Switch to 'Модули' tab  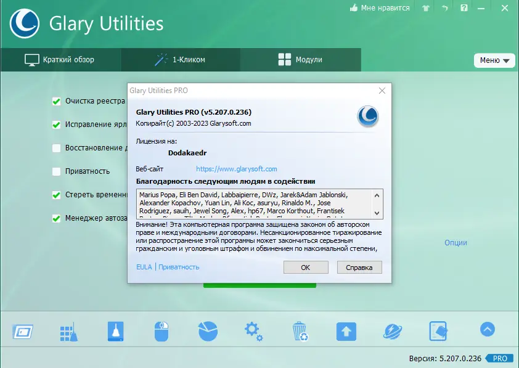(x=301, y=60)
